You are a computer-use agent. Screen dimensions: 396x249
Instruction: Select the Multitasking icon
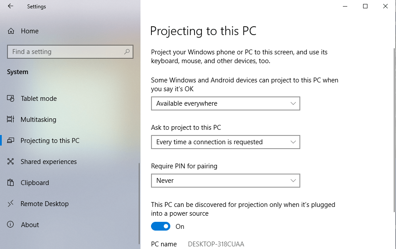[x=11, y=119]
